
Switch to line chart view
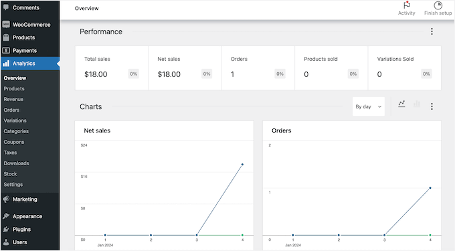tap(401, 104)
